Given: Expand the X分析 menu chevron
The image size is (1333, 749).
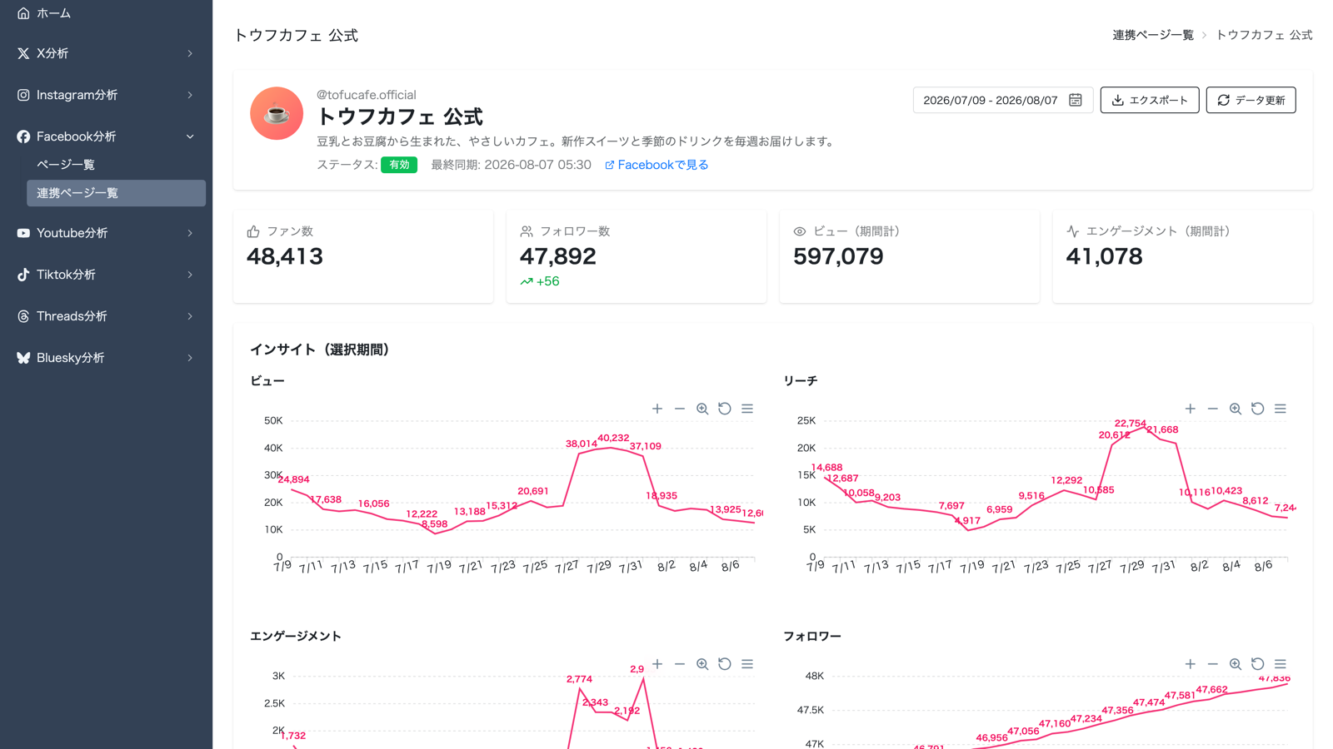Looking at the screenshot, I should click(190, 53).
